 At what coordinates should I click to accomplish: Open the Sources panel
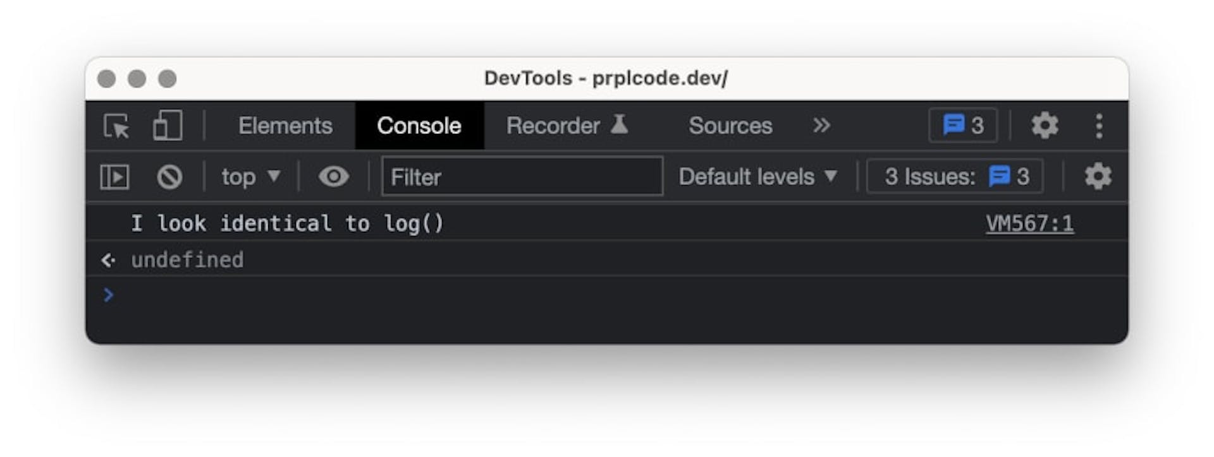tap(730, 126)
